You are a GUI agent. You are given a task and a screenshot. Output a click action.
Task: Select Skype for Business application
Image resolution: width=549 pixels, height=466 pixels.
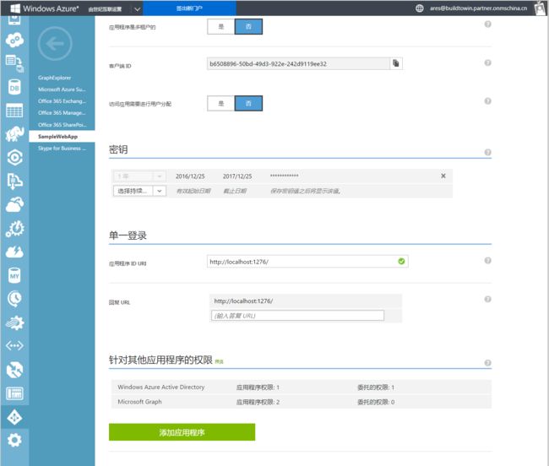[62, 149]
